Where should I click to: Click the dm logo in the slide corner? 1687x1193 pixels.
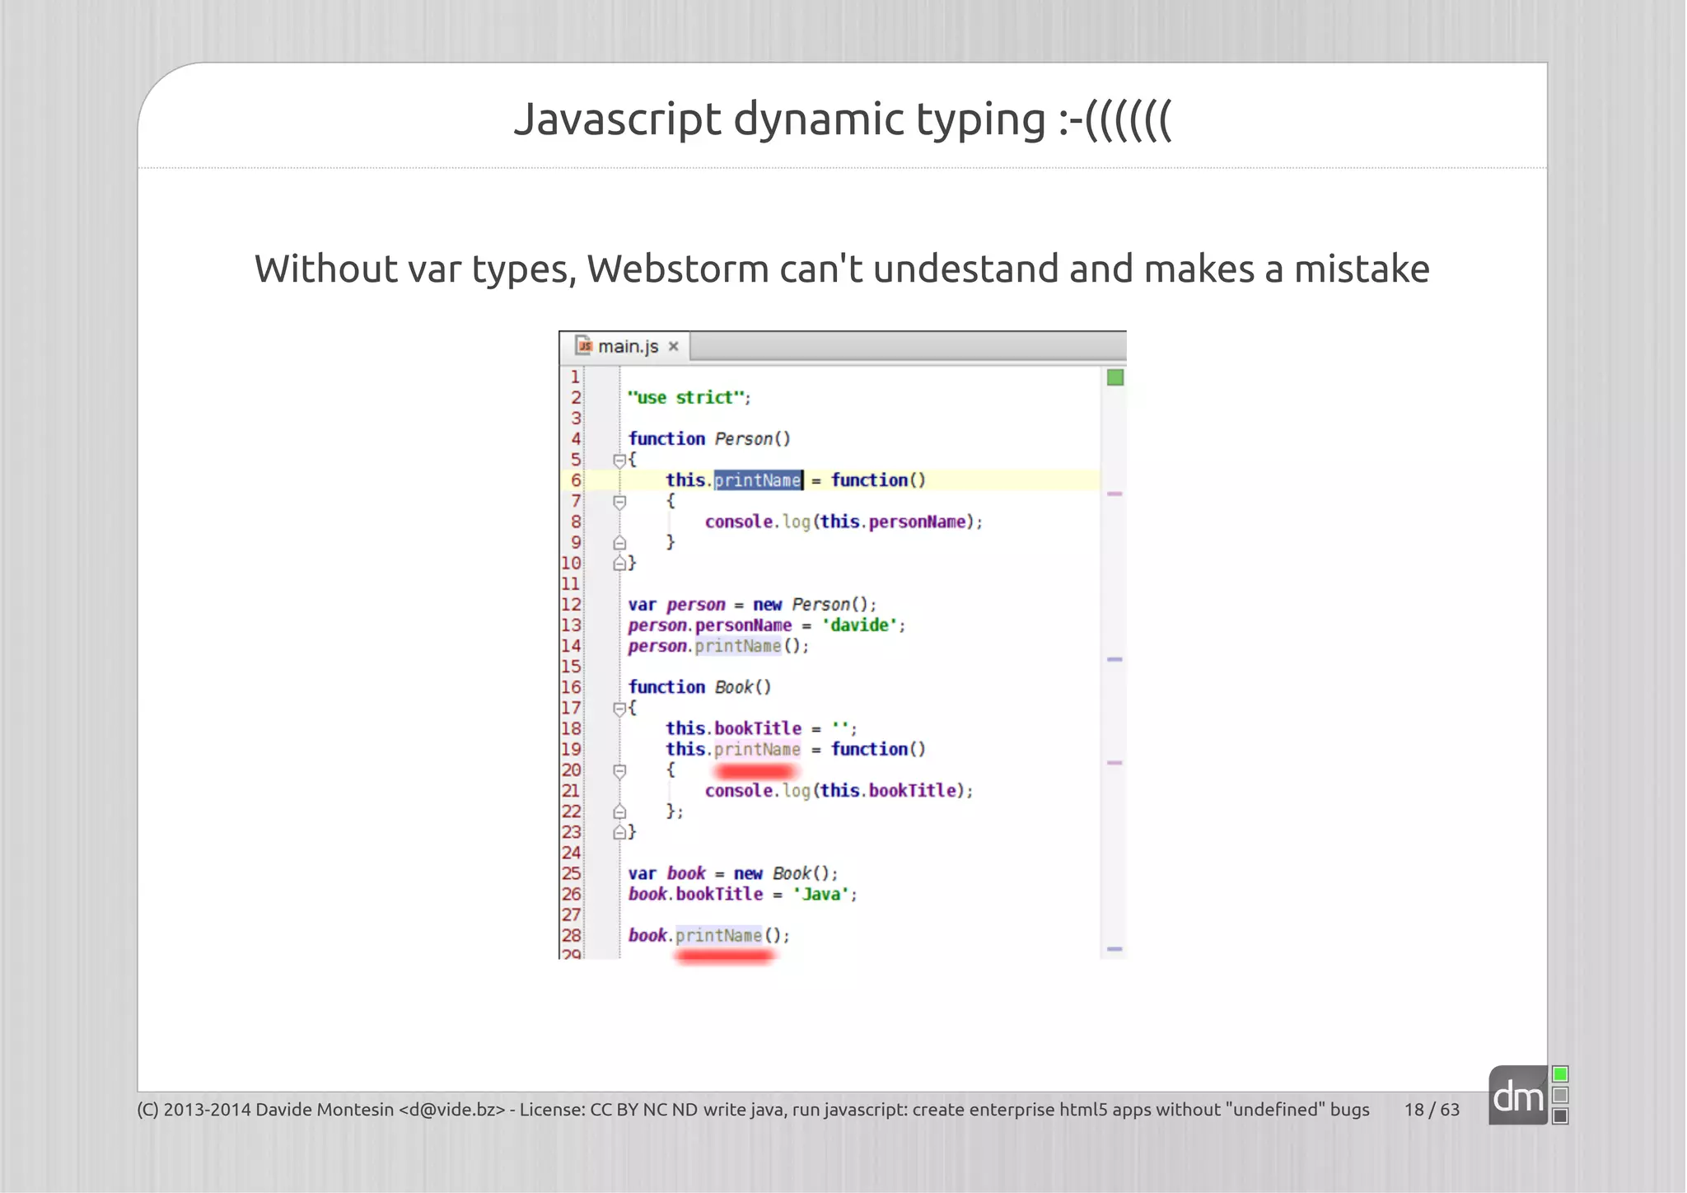click(1518, 1095)
